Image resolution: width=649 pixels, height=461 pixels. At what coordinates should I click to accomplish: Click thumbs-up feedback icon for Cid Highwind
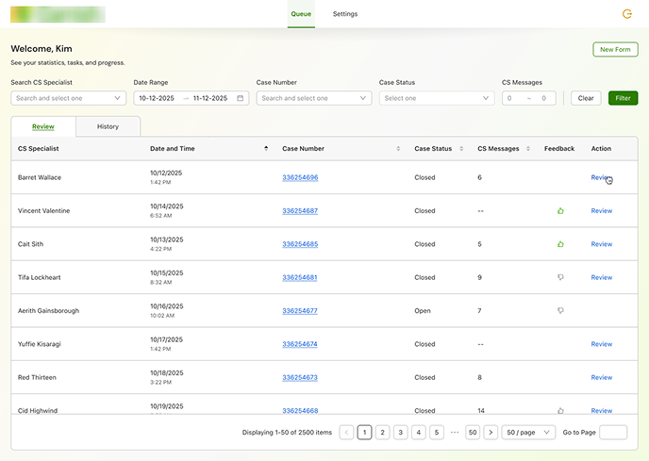tap(560, 410)
